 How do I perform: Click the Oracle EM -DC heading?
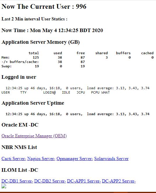pos(20,125)
